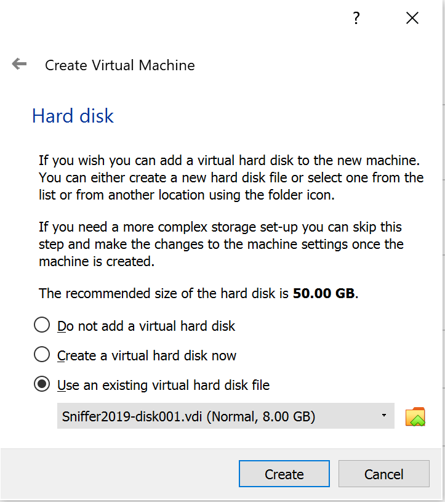Click the Create button
The width and height of the screenshot is (445, 502).
[284, 474]
